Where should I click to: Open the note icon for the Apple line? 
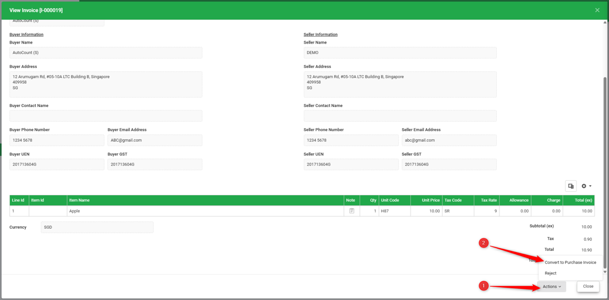pyautogui.click(x=352, y=211)
